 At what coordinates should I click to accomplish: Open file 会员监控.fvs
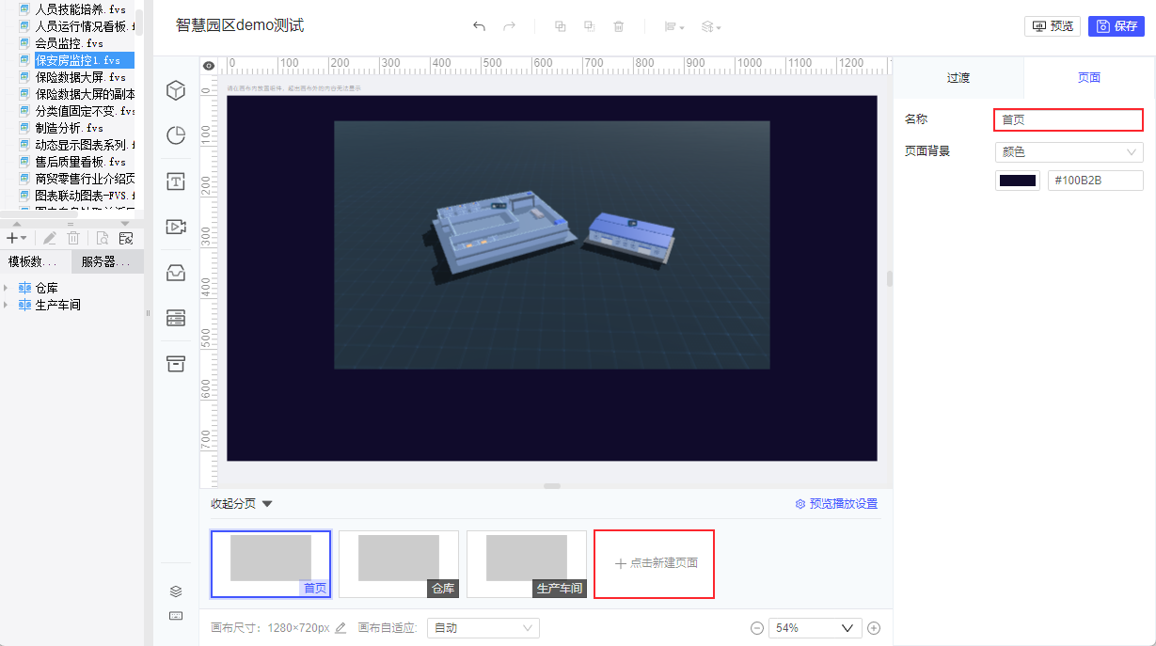click(69, 43)
